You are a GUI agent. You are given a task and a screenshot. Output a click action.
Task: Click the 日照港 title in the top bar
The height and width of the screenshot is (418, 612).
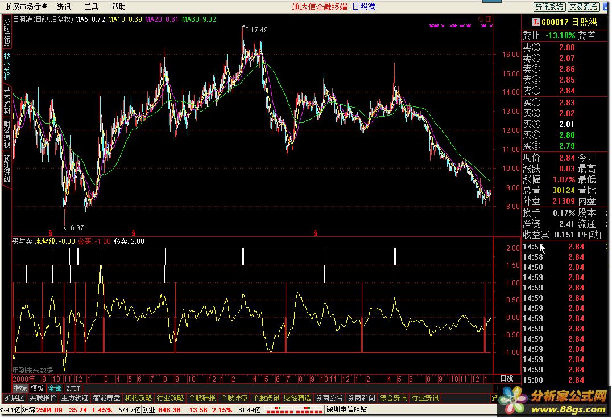pyautogui.click(x=364, y=7)
